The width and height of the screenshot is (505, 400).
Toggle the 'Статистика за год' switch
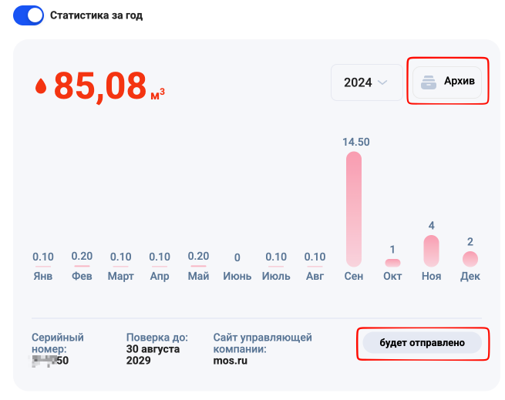pyautogui.click(x=29, y=15)
